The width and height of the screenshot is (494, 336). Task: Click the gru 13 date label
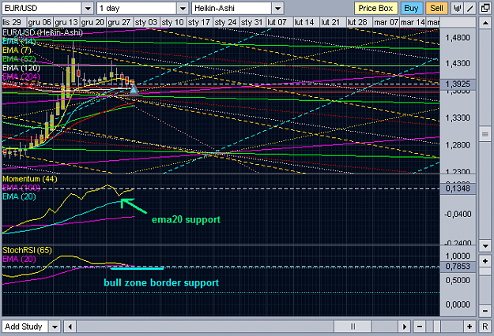pyautogui.click(x=66, y=22)
